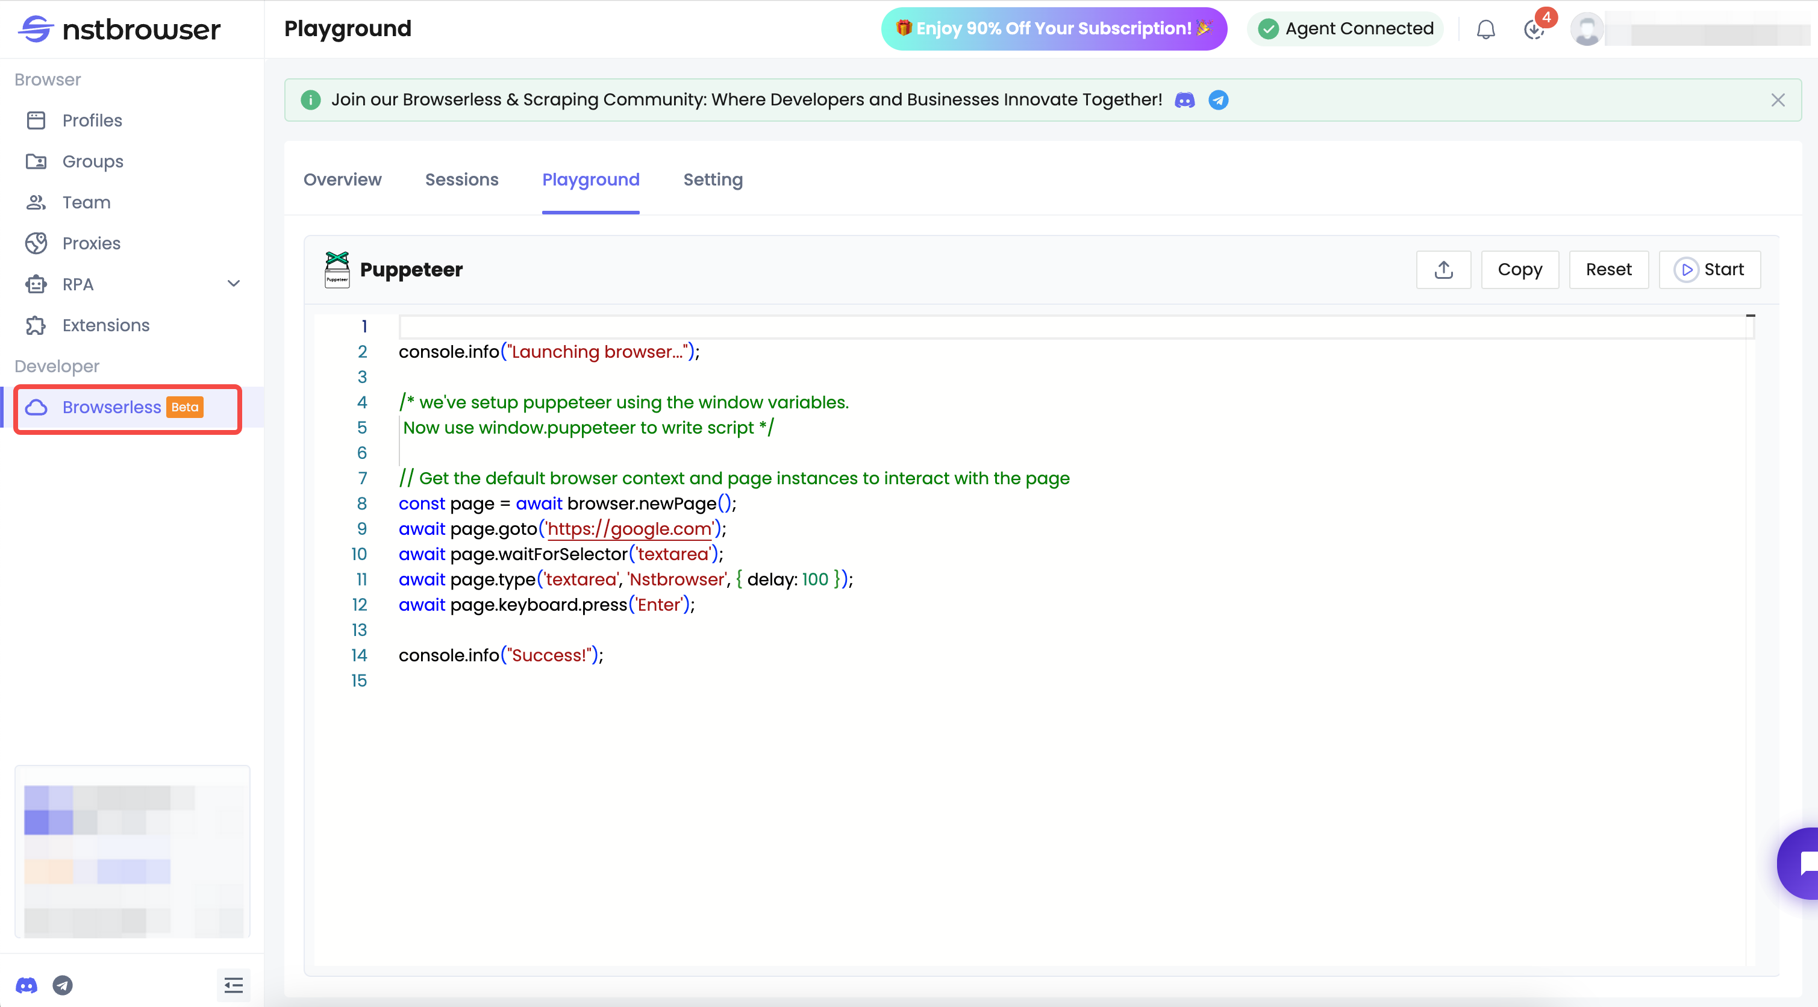Click line number 8 in gutter
The image size is (1818, 1007).
(x=362, y=504)
